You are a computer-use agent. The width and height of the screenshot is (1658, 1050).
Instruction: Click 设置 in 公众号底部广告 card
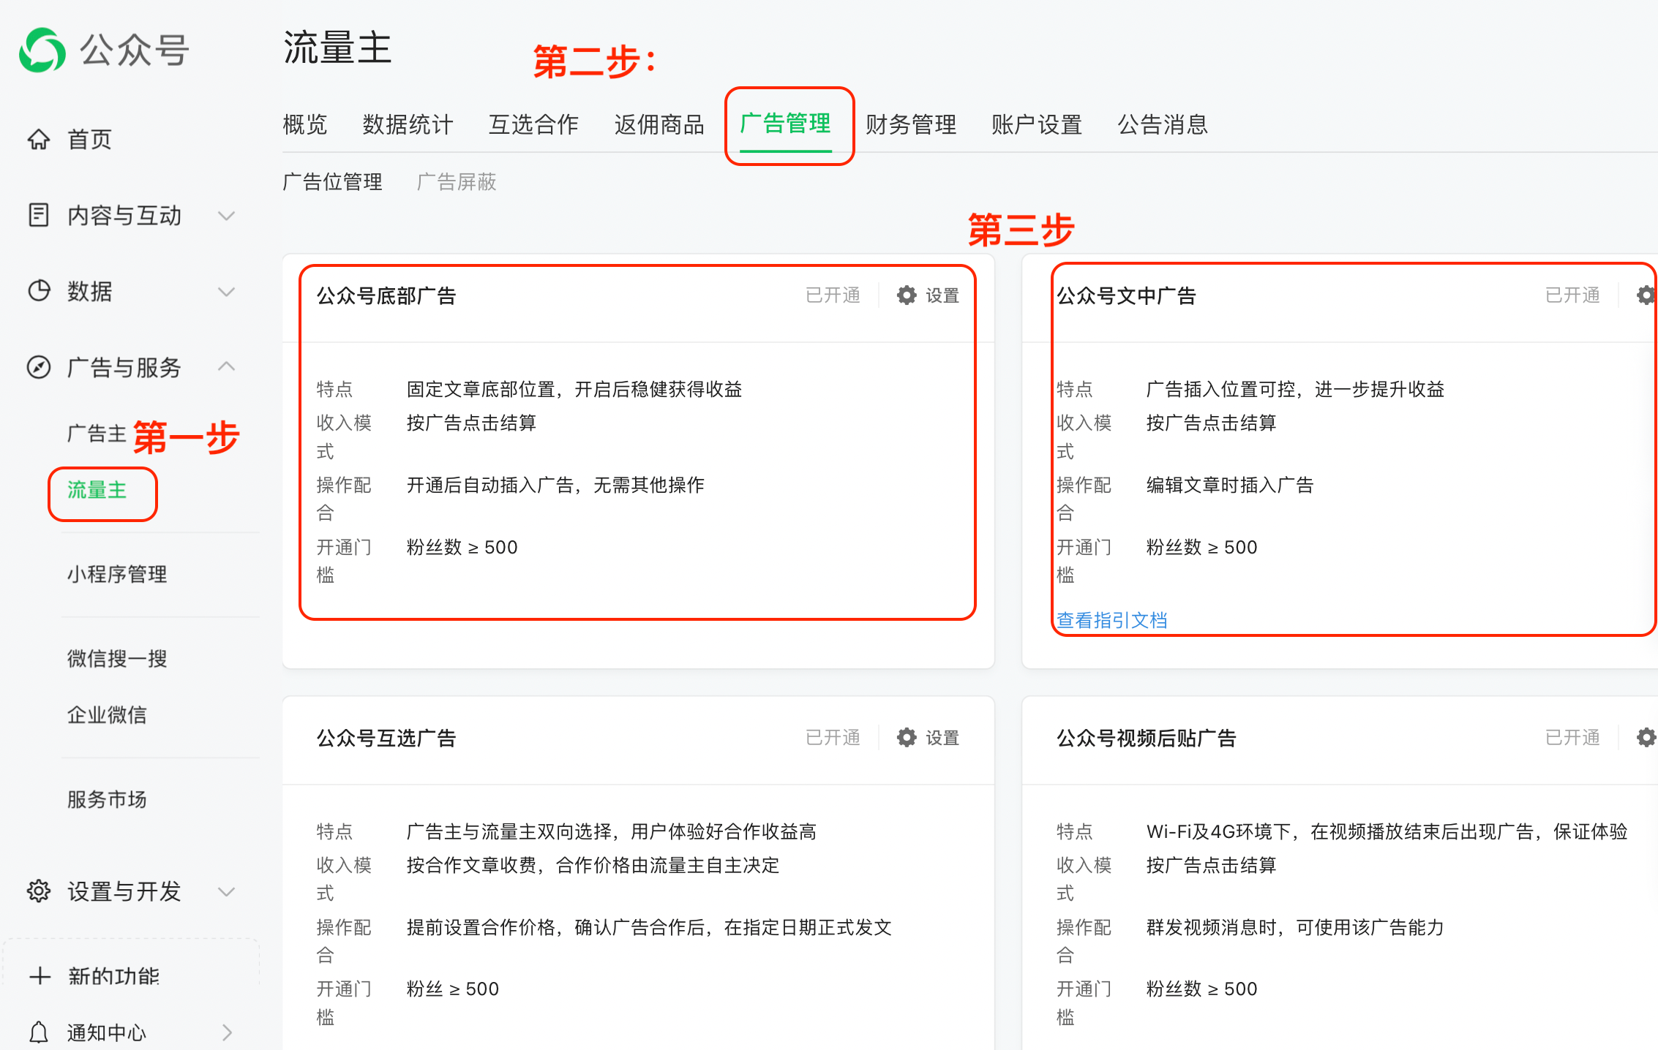(942, 295)
